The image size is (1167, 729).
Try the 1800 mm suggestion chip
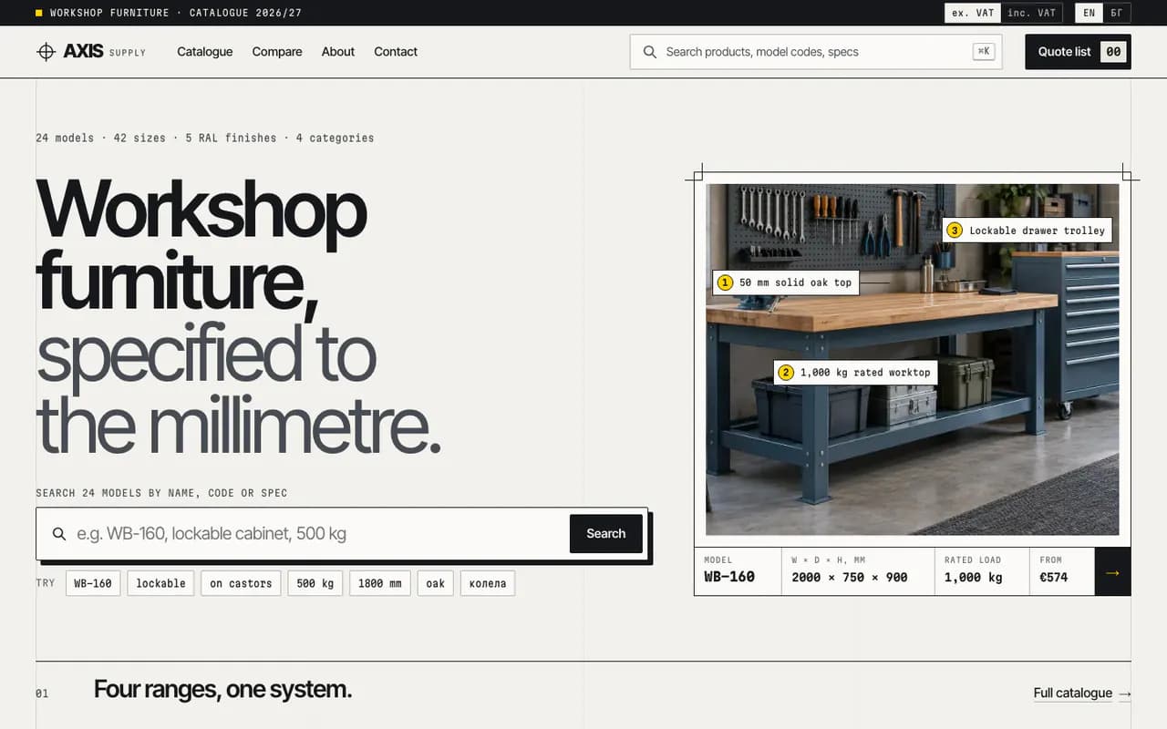coord(380,583)
